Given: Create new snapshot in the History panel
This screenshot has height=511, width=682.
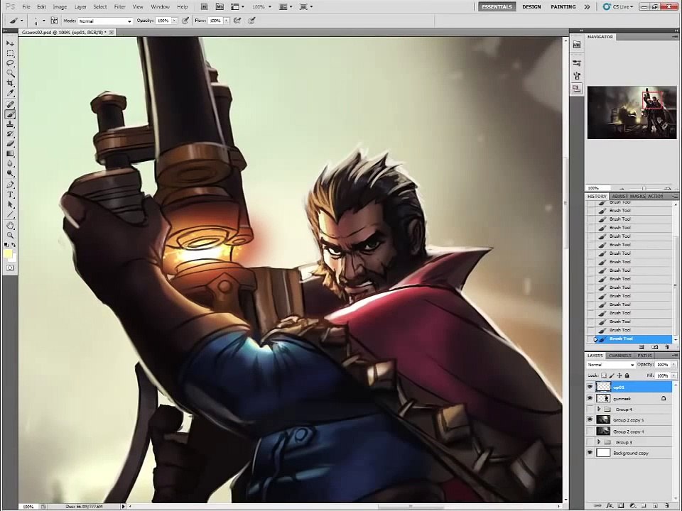Looking at the screenshot, I should pos(655,347).
